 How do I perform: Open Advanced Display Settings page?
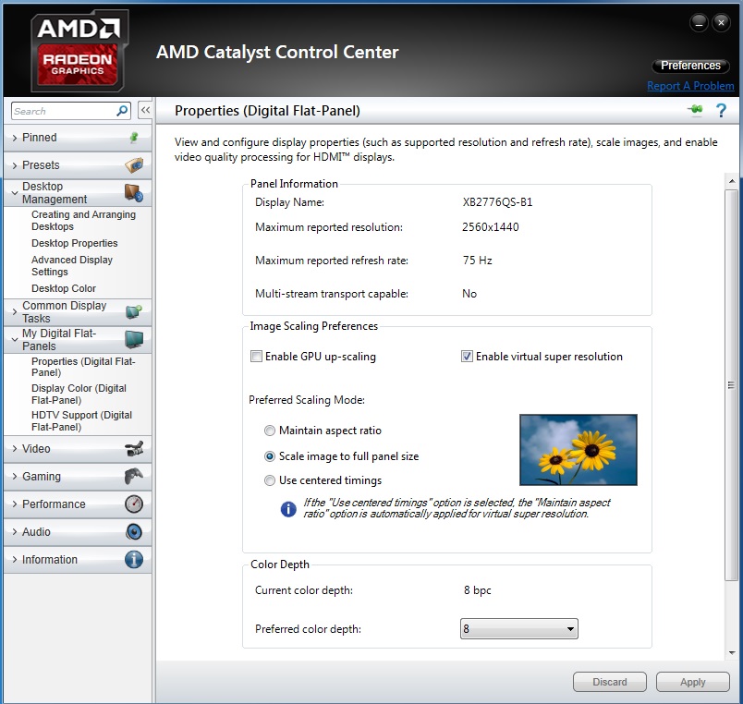click(72, 266)
